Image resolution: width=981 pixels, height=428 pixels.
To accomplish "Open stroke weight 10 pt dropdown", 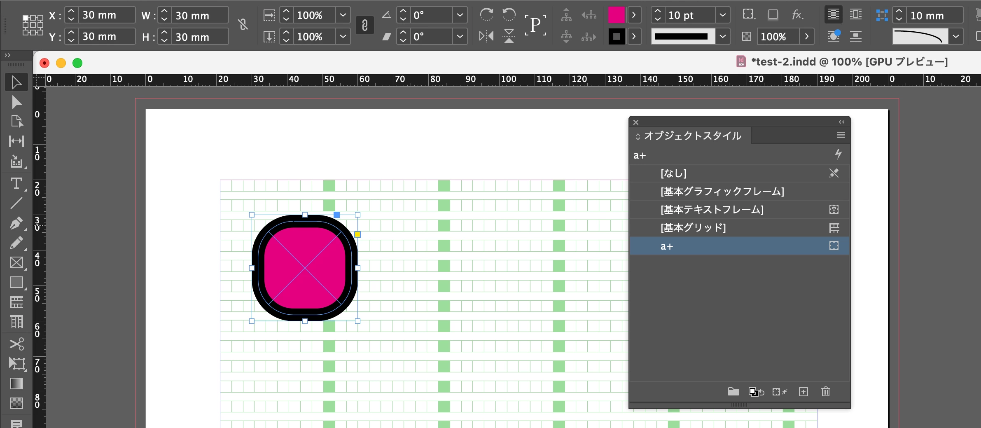I will click(722, 15).
